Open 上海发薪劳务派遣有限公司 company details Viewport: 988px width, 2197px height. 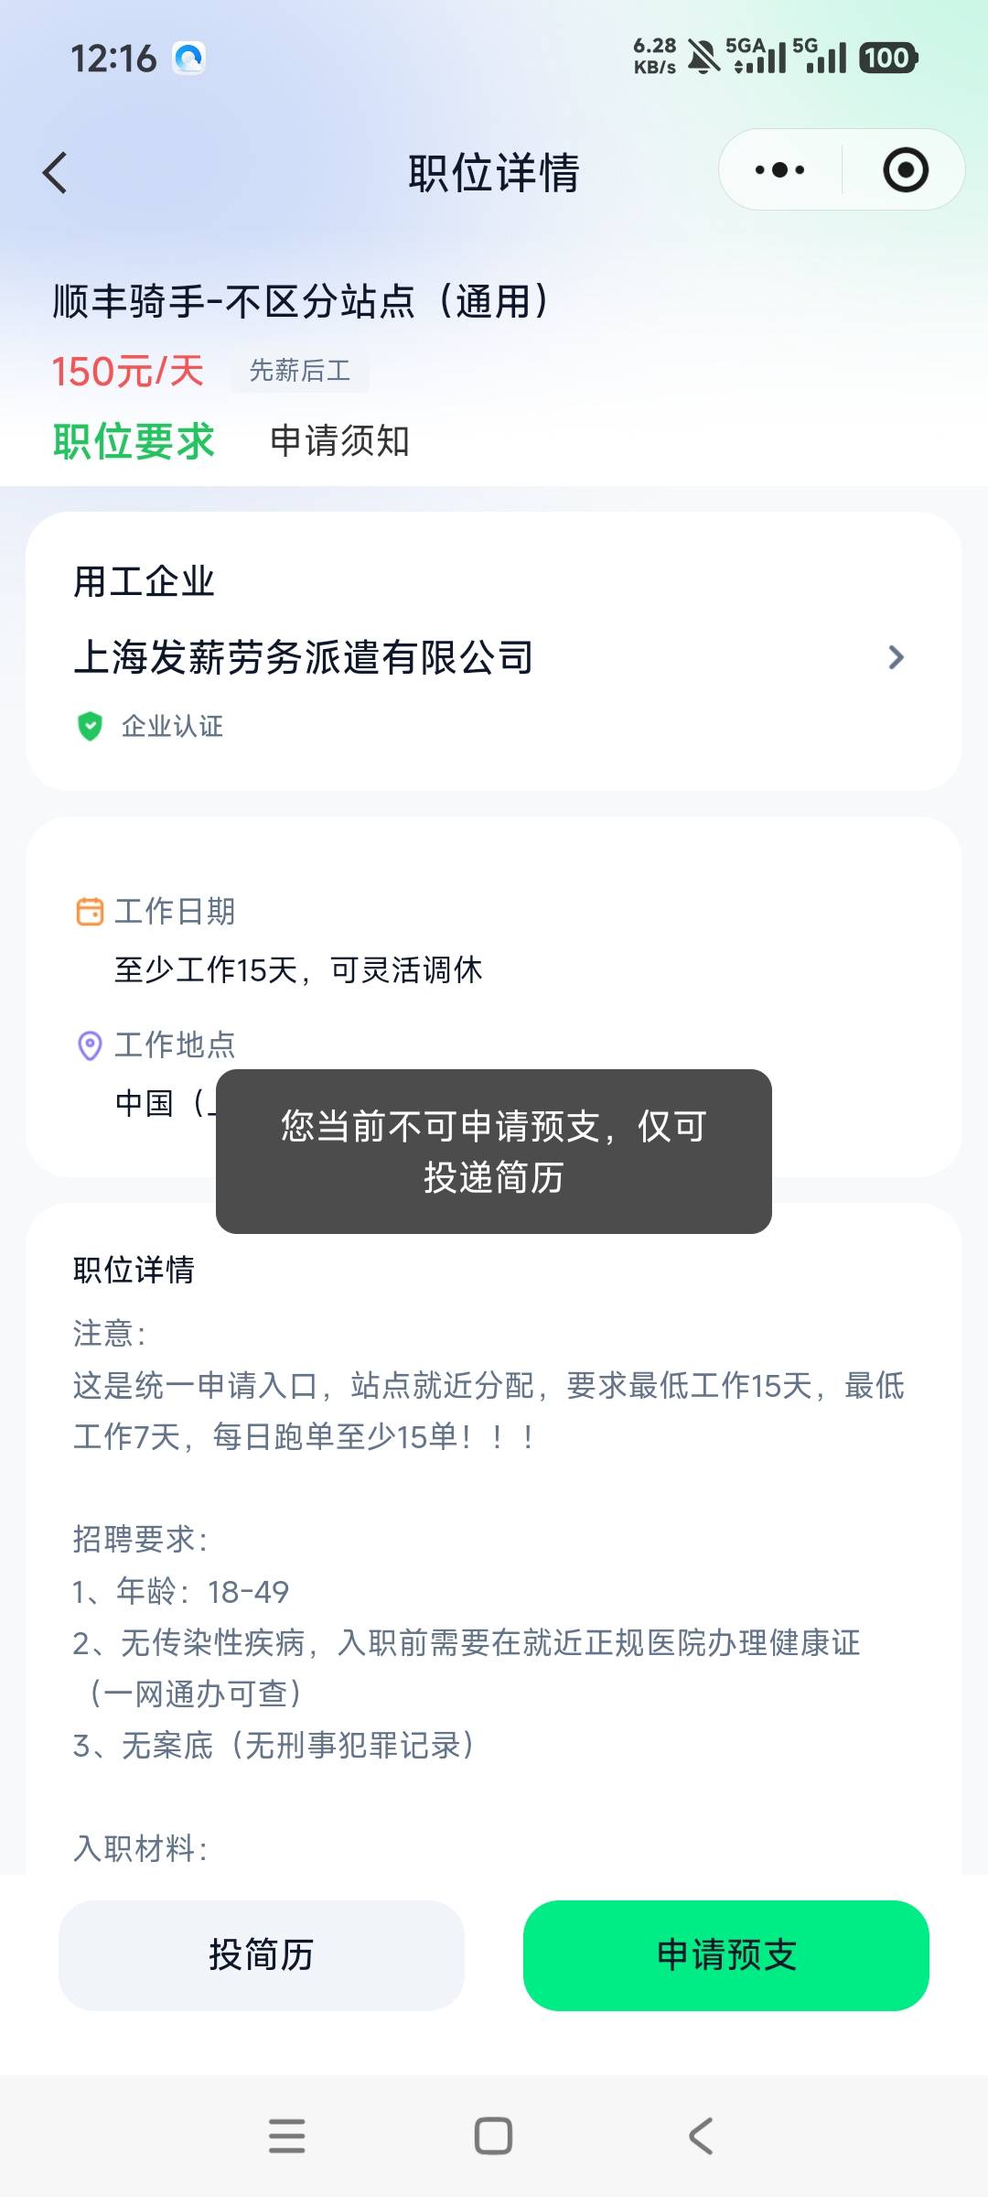[x=304, y=657]
